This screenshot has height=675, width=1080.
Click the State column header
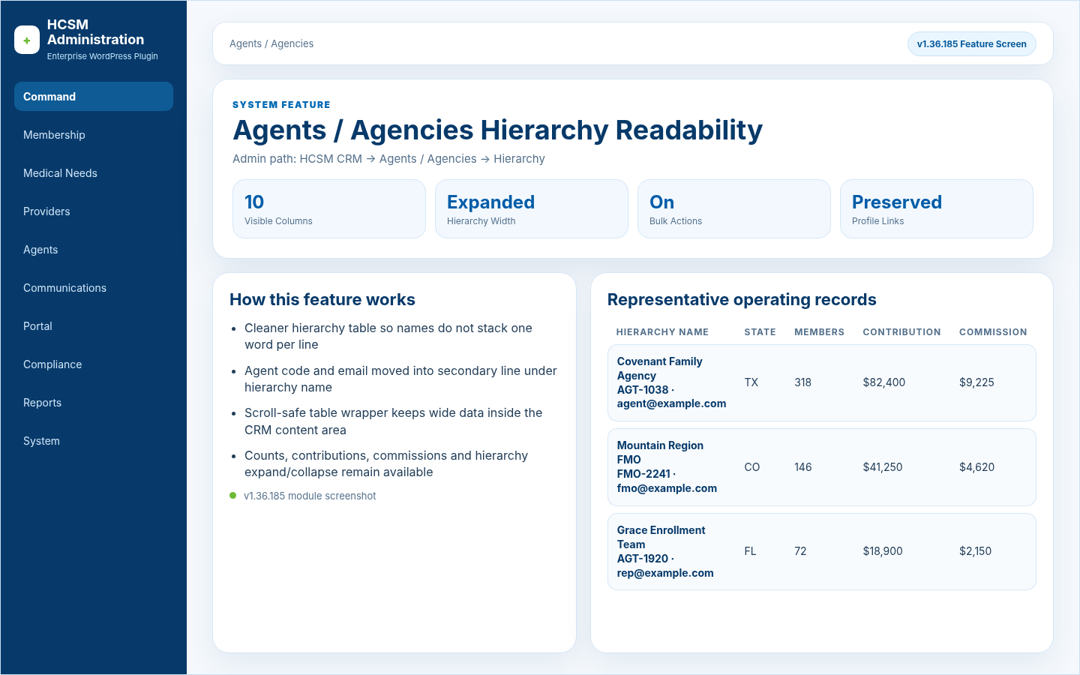click(760, 332)
